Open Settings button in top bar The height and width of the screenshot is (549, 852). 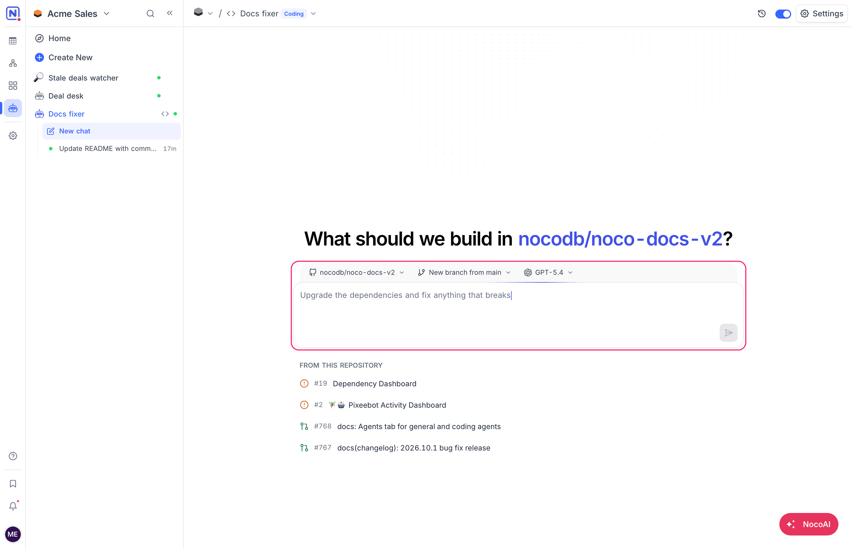click(822, 14)
